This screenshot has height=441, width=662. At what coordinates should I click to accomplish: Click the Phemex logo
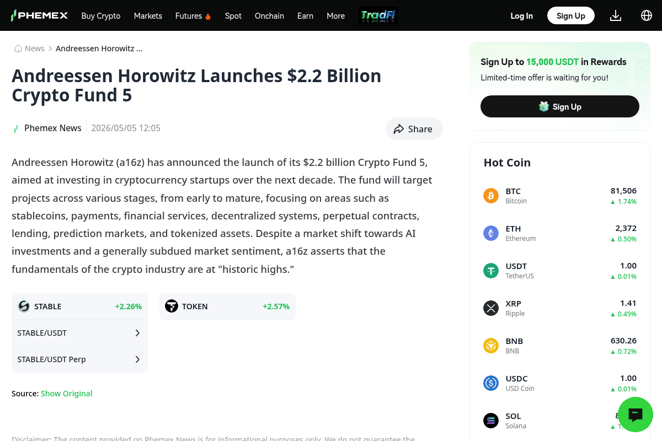click(x=39, y=15)
